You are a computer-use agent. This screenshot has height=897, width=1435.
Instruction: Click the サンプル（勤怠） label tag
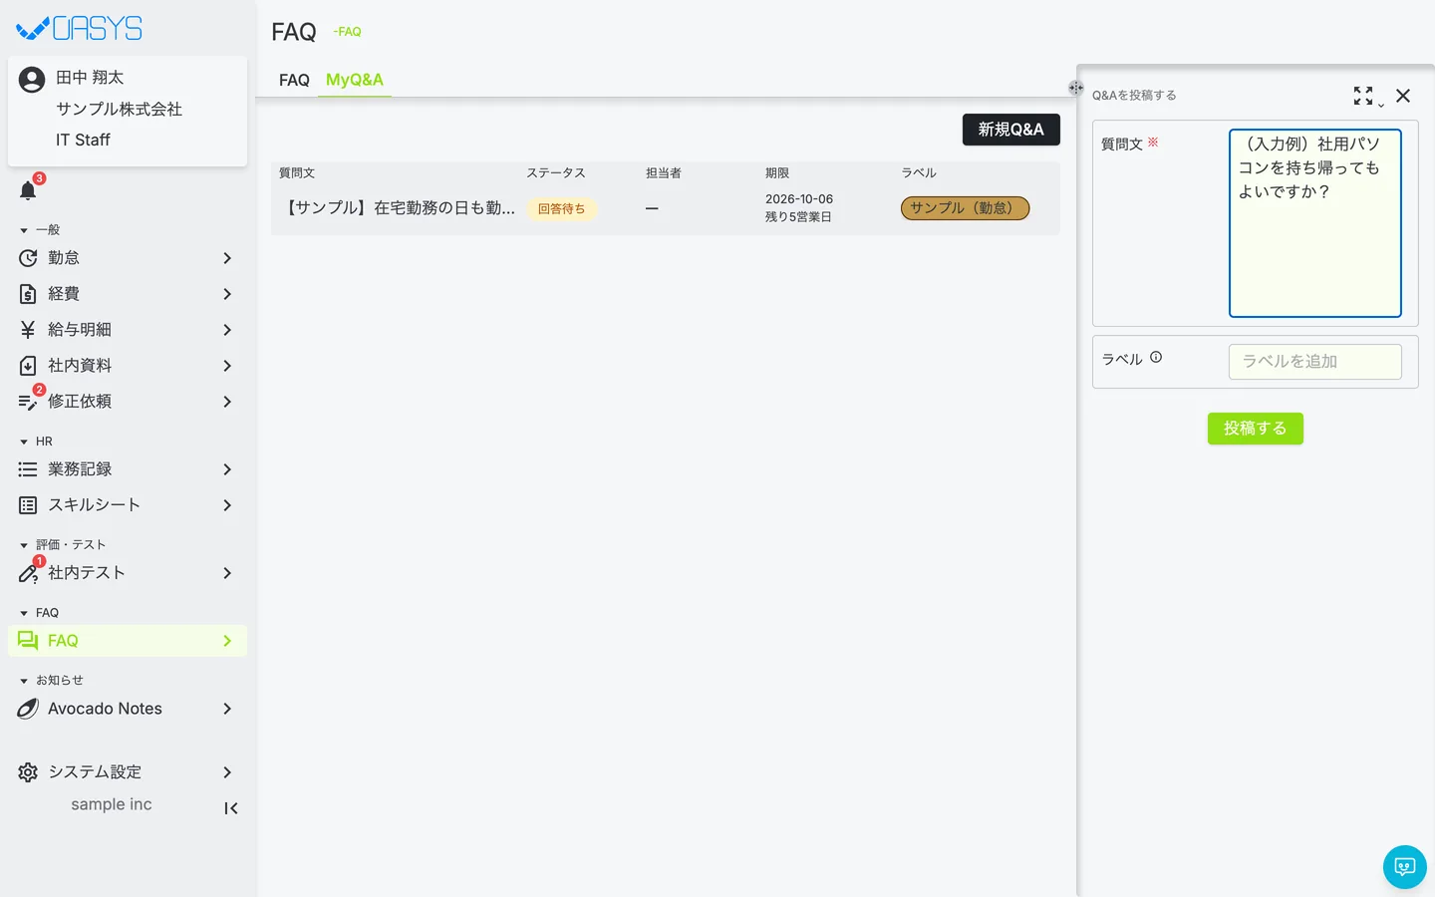(x=965, y=208)
